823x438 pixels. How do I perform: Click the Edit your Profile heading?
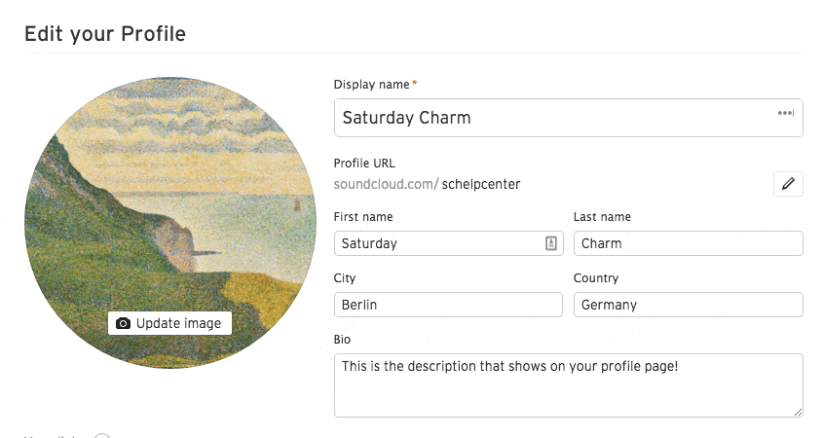(x=105, y=34)
